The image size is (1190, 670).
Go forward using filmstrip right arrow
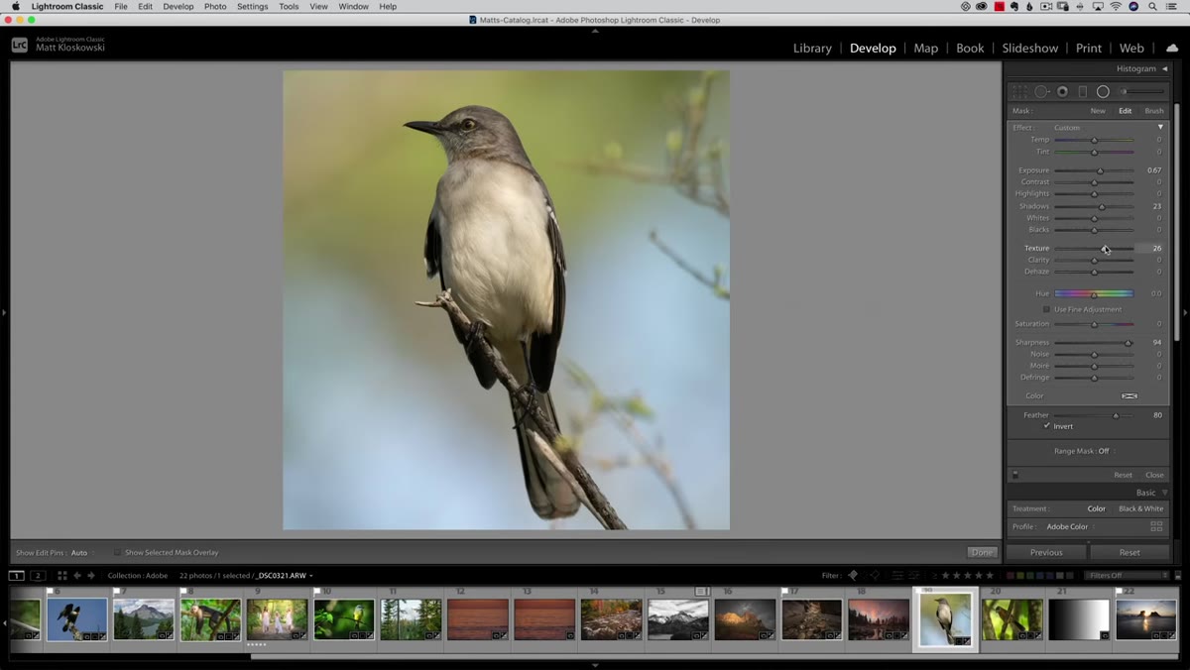point(91,576)
